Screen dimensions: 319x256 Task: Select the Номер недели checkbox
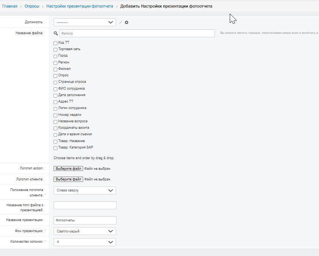pyautogui.click(x=55, y=115)
